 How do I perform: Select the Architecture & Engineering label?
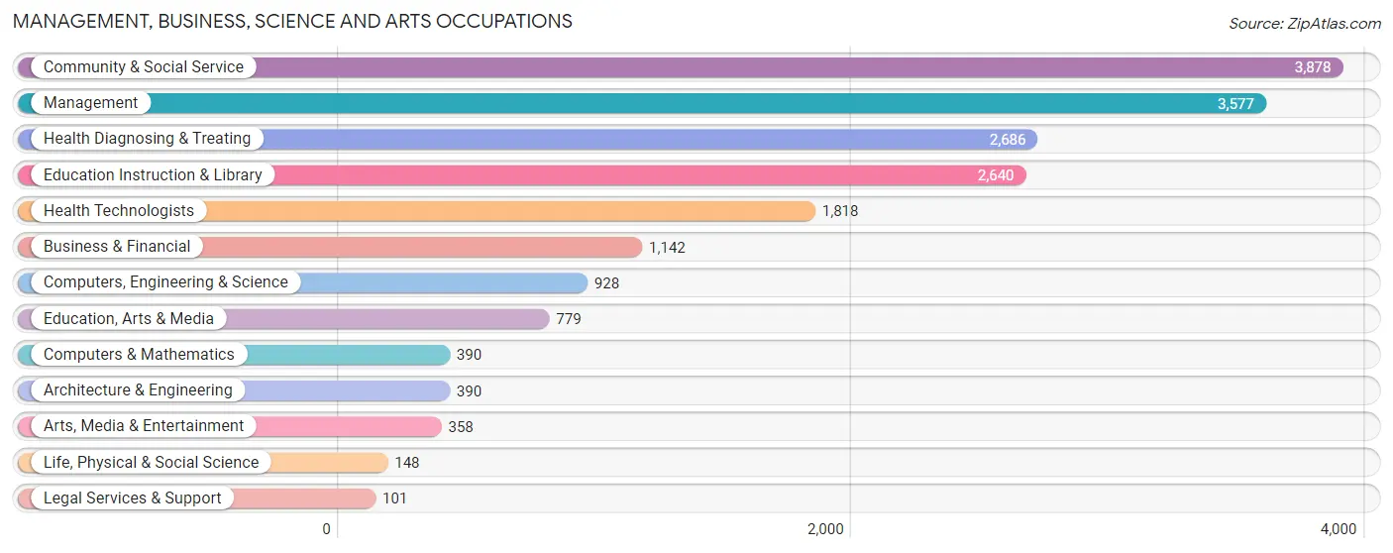click(x=138, y=390)
